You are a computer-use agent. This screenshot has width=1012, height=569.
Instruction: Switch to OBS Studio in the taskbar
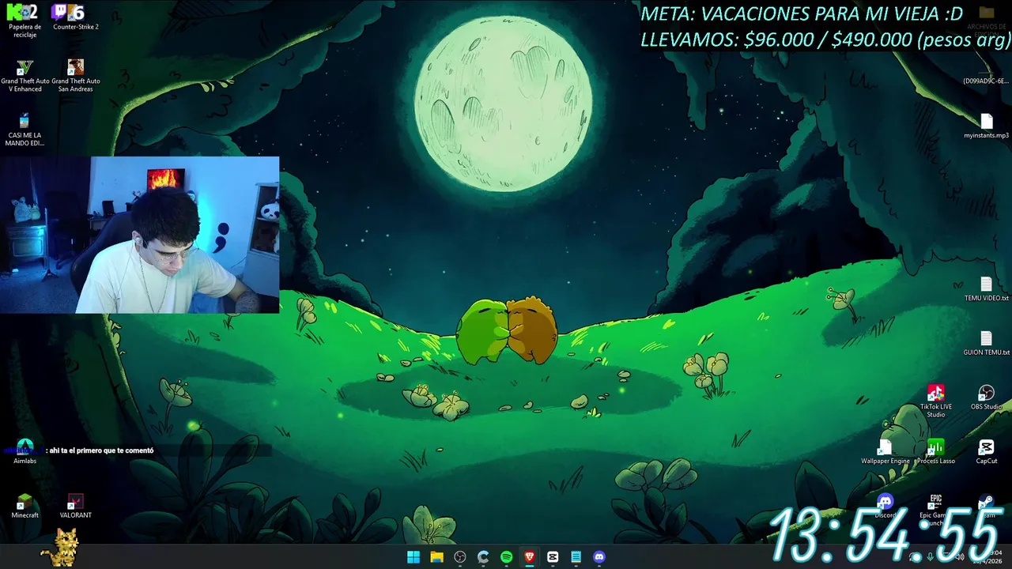pos(460,557)
